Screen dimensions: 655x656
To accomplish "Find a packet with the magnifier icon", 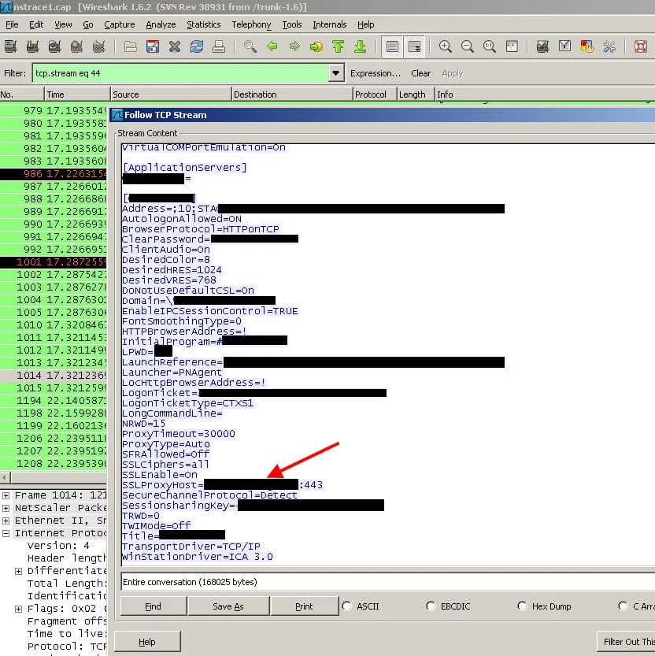I will 250,46.
